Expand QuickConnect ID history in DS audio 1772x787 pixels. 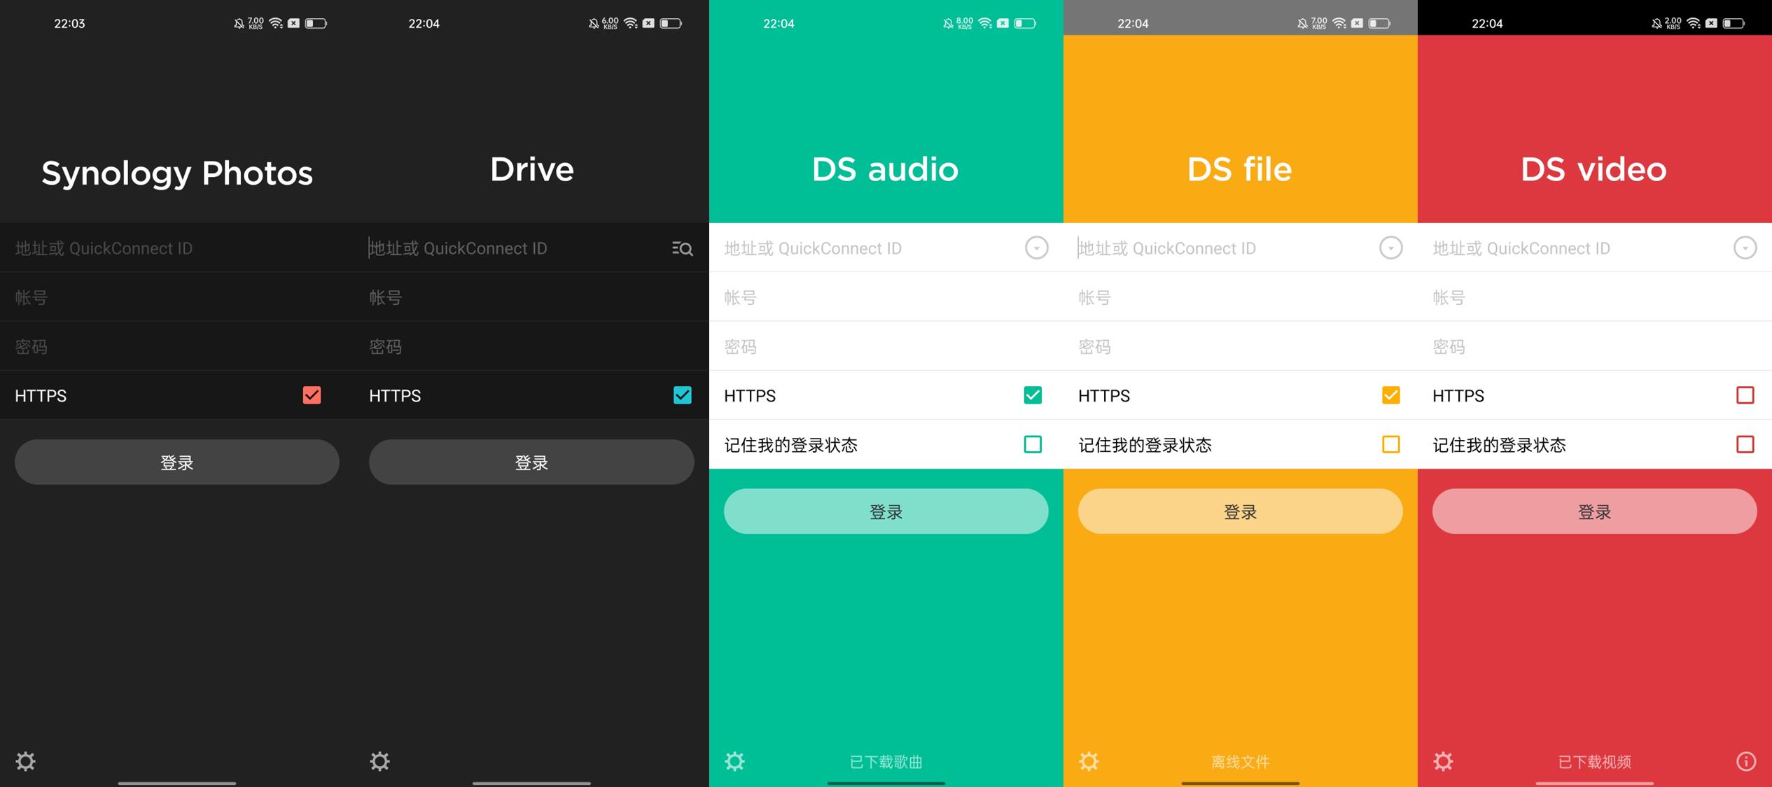[1037, 248]
